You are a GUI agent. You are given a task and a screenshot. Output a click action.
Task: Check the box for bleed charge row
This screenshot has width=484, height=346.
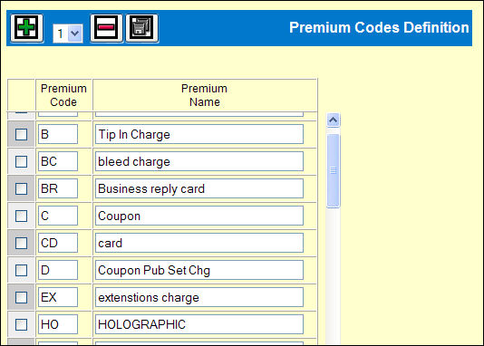21,161
